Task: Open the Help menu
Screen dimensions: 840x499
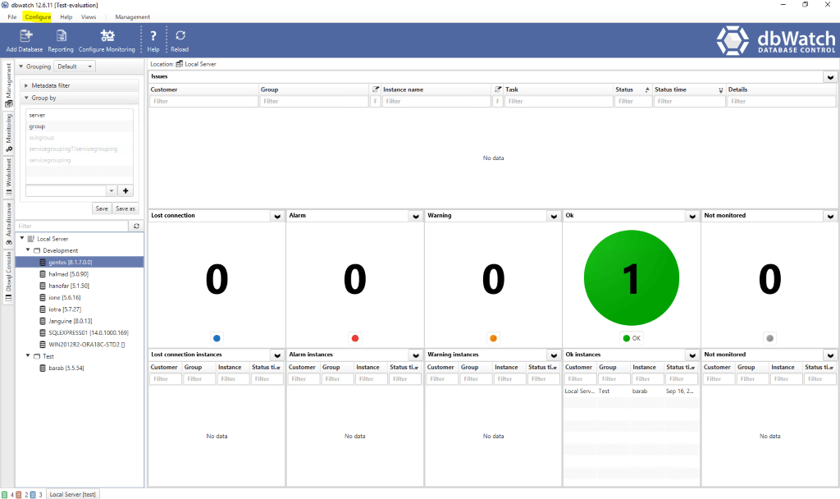Action: [x=66, y=16]
